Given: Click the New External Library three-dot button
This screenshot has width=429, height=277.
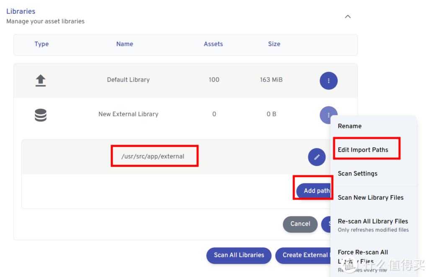Looking at the screenshot, I should tap(328, 115).
